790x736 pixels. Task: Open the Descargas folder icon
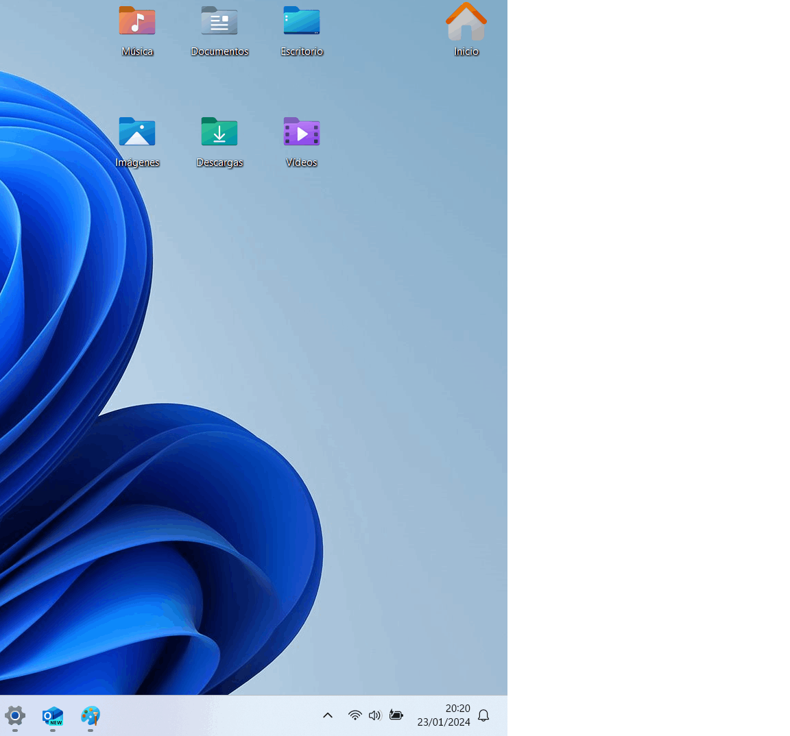219,132
